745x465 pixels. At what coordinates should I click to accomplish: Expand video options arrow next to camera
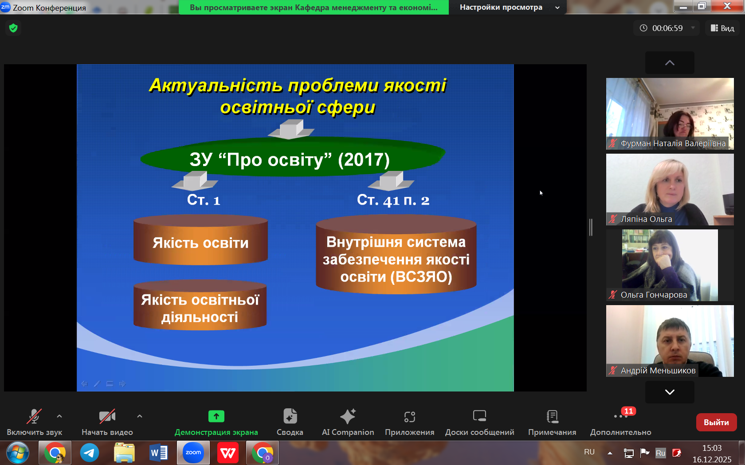point(140,416)
